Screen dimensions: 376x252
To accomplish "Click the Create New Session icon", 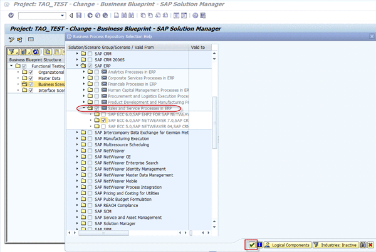I will click(176, 16).
